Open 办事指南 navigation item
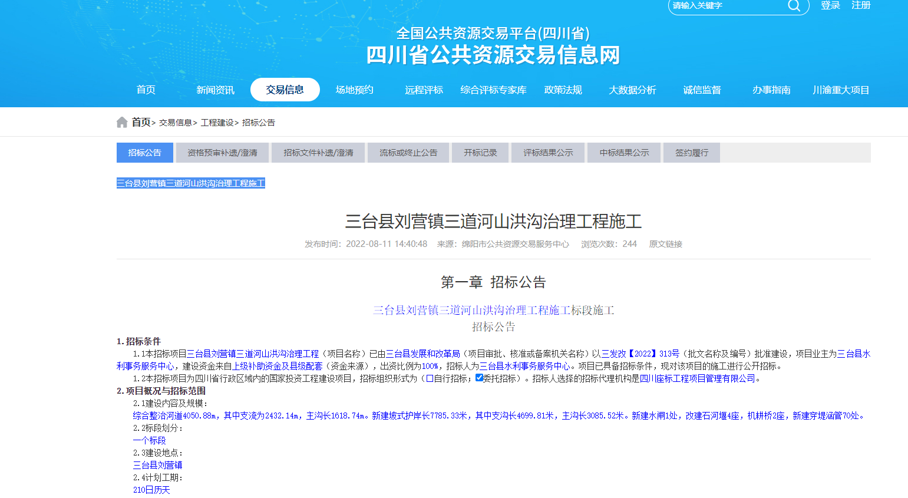The image size is (908, 498). pos(772,90)
